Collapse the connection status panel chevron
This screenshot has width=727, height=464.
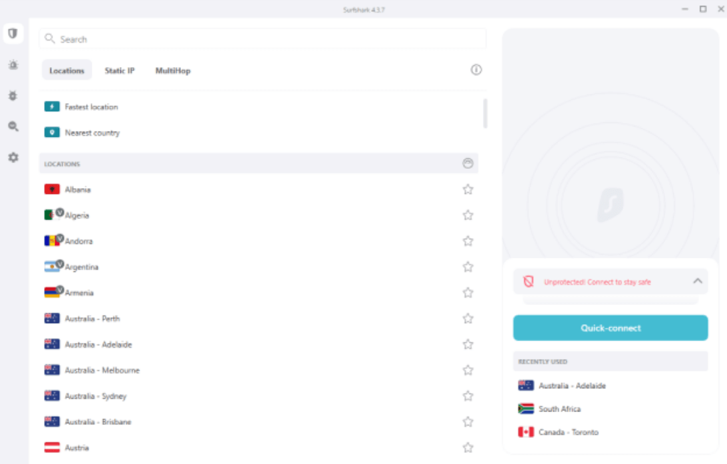coord(697,281)
